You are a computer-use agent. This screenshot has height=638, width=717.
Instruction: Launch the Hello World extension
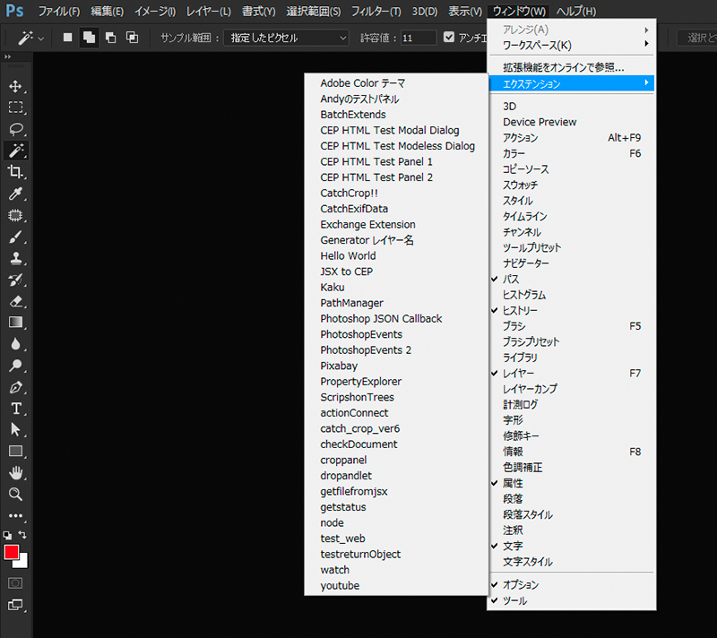[x=396, y=255]
